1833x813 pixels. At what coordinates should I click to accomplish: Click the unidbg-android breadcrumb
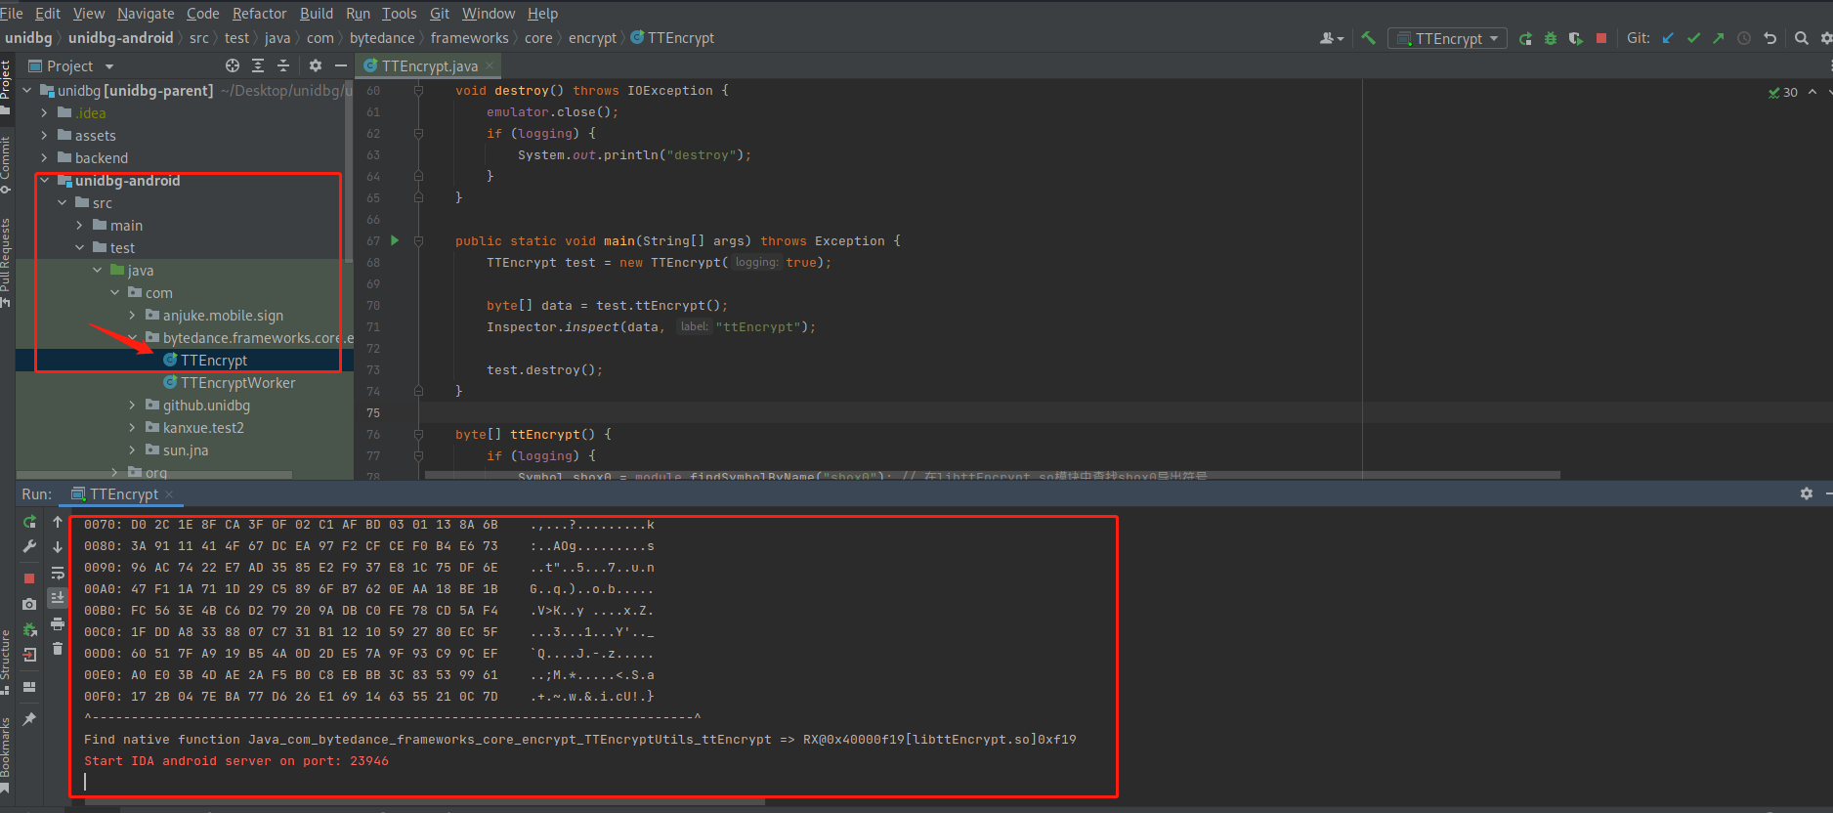click(120, 38)
